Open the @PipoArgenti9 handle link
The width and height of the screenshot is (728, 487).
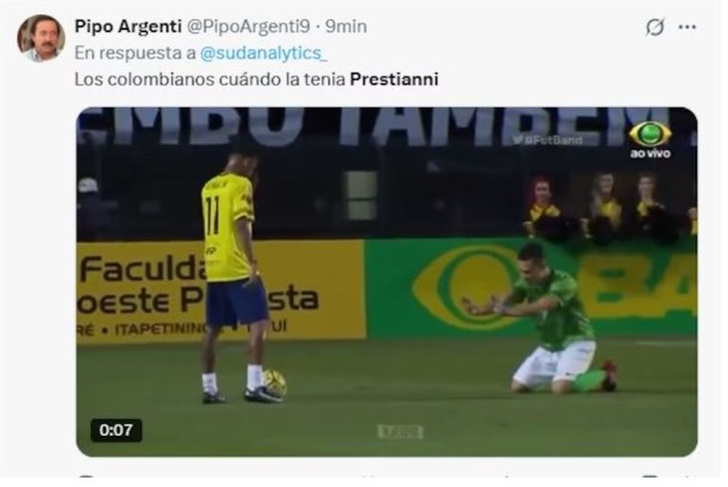point(249,26)
